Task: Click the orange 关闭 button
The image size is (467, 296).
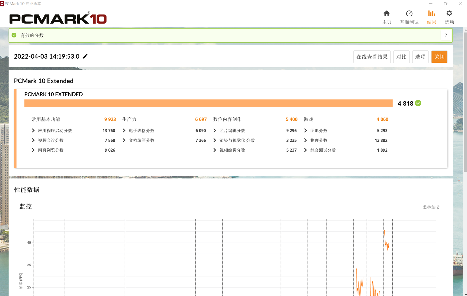Action: [x=439, y=57]
